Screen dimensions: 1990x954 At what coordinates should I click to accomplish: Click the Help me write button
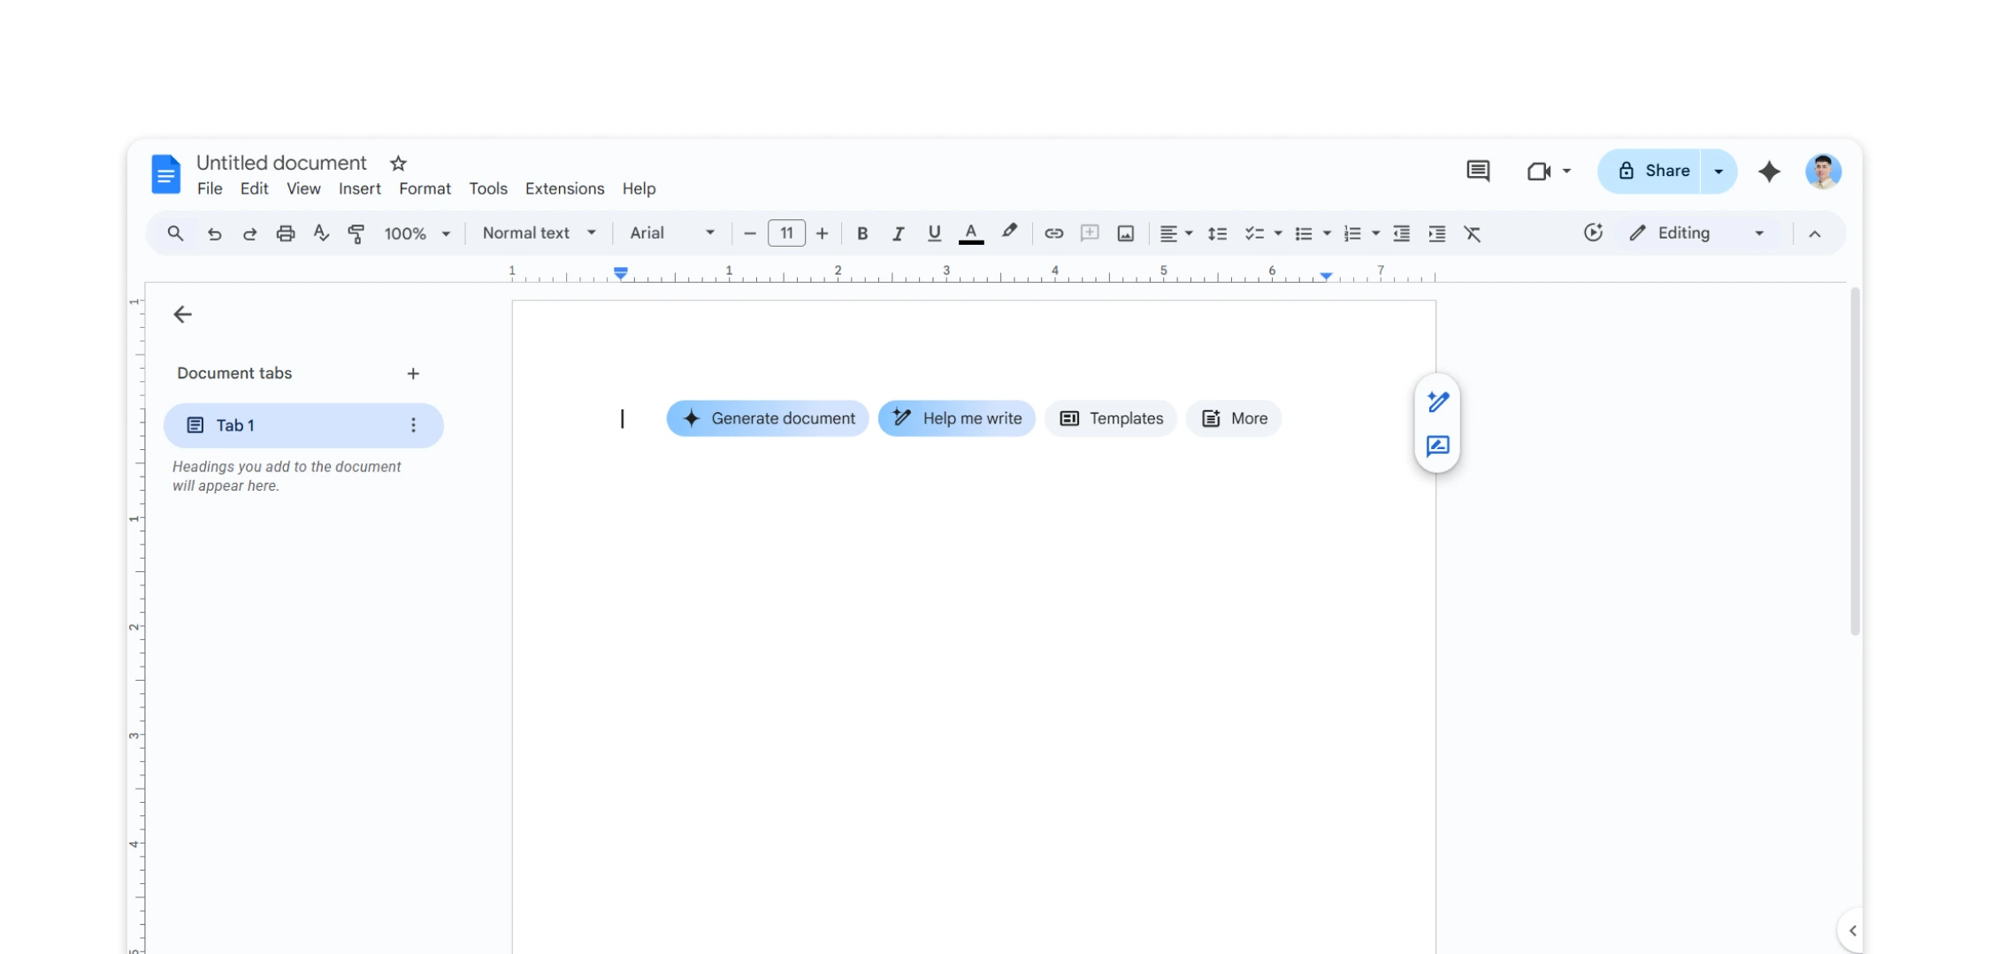[956, 418]
